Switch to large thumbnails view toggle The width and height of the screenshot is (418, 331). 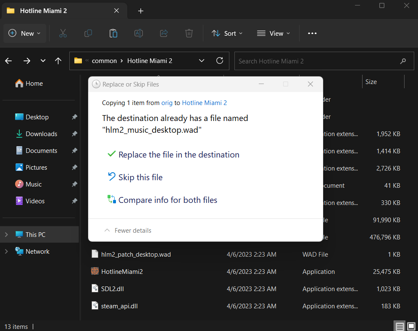[411, 326]
